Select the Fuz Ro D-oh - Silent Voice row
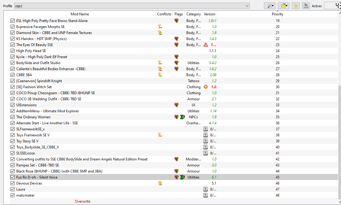Screen dimensions: 341x205 [174, 177]
